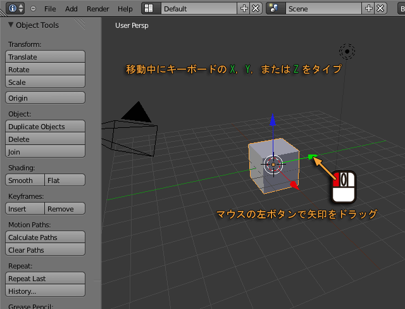405x309 pixels.
Task: Click the Calculate Paths button
Action: coord(45,237)
